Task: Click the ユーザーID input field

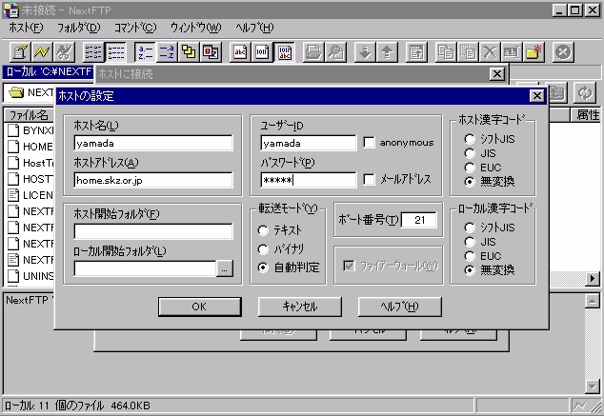Action: [x=309, y=143]
